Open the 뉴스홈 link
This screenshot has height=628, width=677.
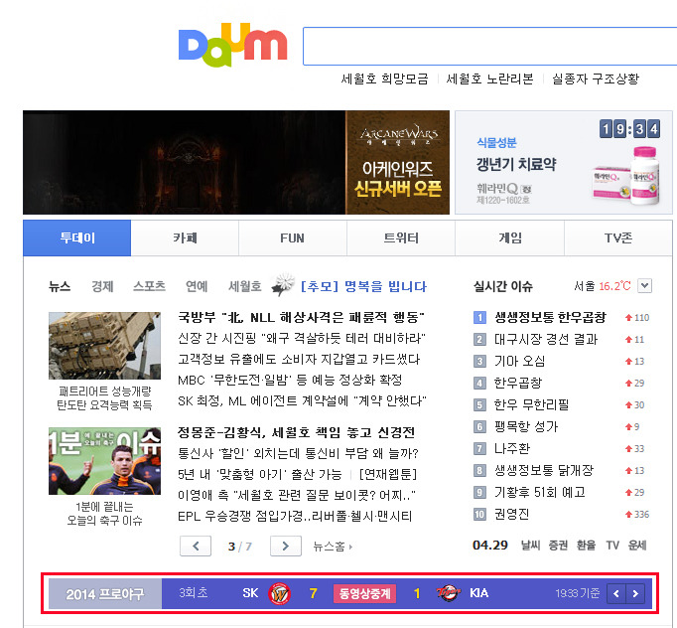point(333,547)
